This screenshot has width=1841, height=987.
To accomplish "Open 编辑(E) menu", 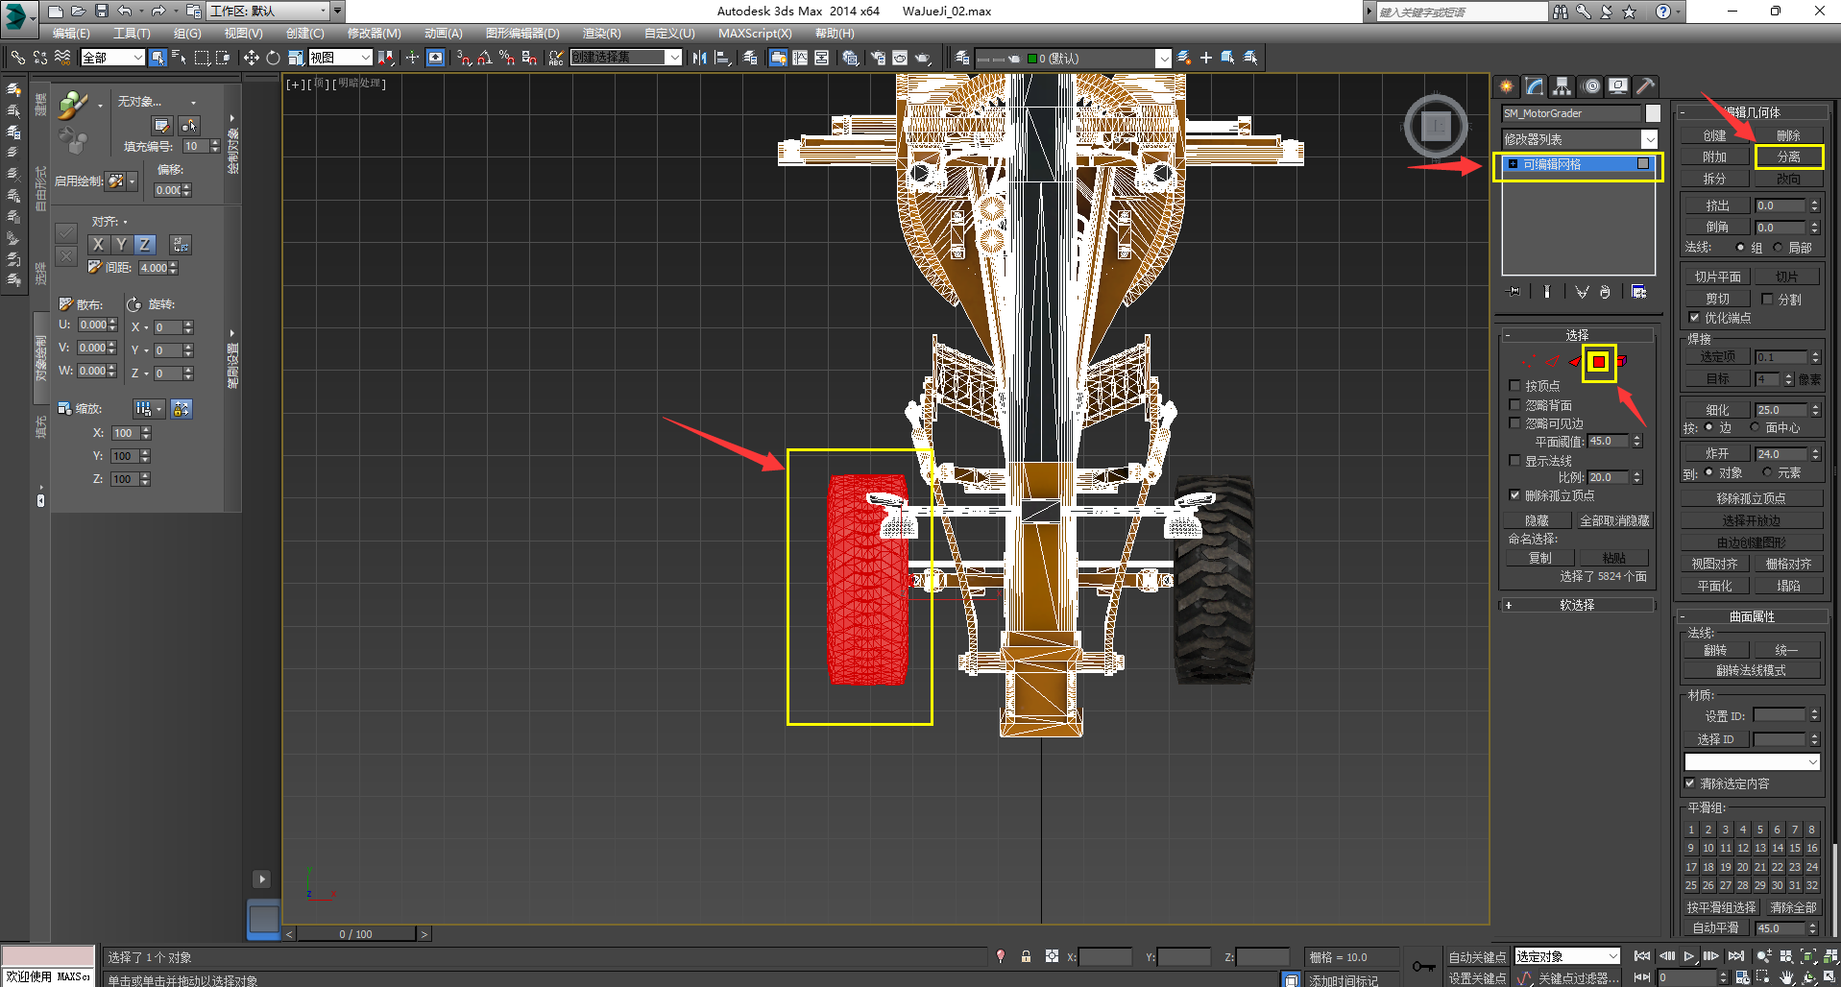I will [71, 34].
